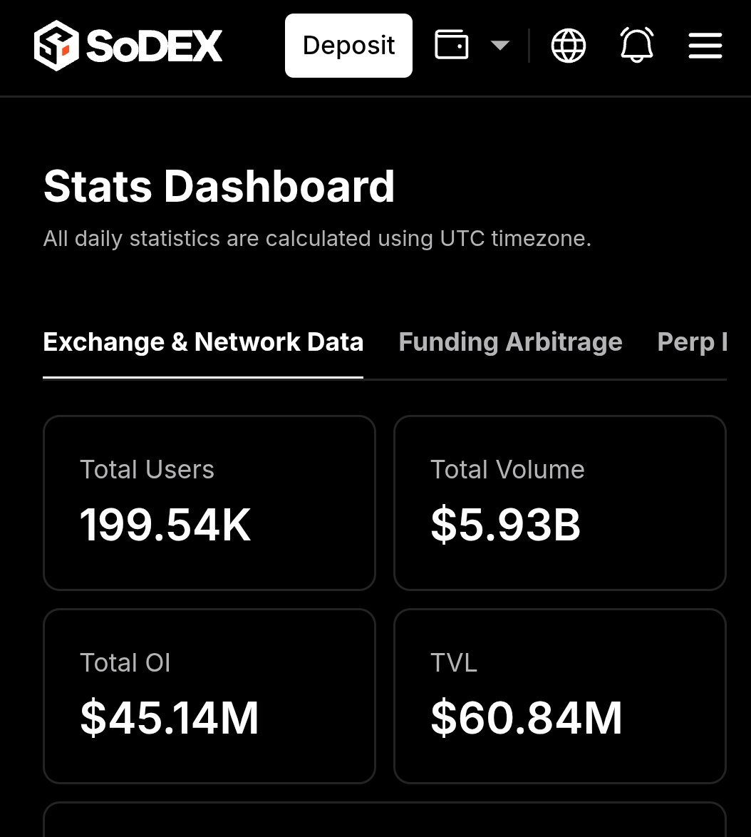Open the hamburger menu
This screenshot has width=751, height=837.
(x=705, y=46)
